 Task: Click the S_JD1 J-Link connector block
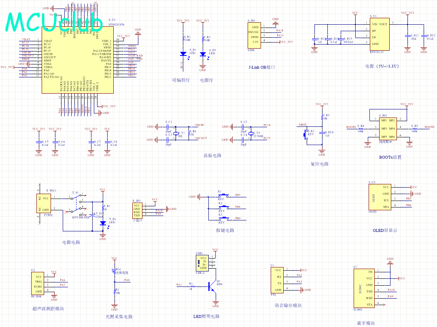pyautogui.click(x=255, y=34)
